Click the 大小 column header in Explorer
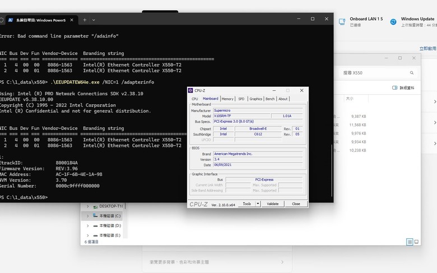 pyautogui.click(x=349, y=99)
